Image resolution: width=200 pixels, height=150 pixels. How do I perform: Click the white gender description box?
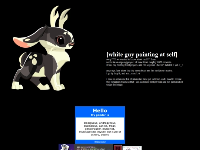[100, 129]
